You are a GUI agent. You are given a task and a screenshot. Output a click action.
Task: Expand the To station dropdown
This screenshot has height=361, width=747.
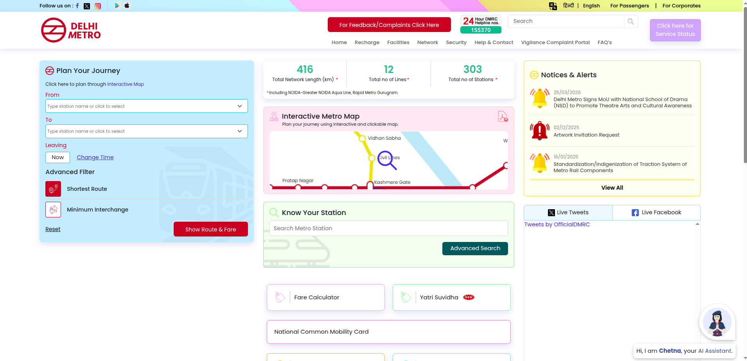pos(239,131)
